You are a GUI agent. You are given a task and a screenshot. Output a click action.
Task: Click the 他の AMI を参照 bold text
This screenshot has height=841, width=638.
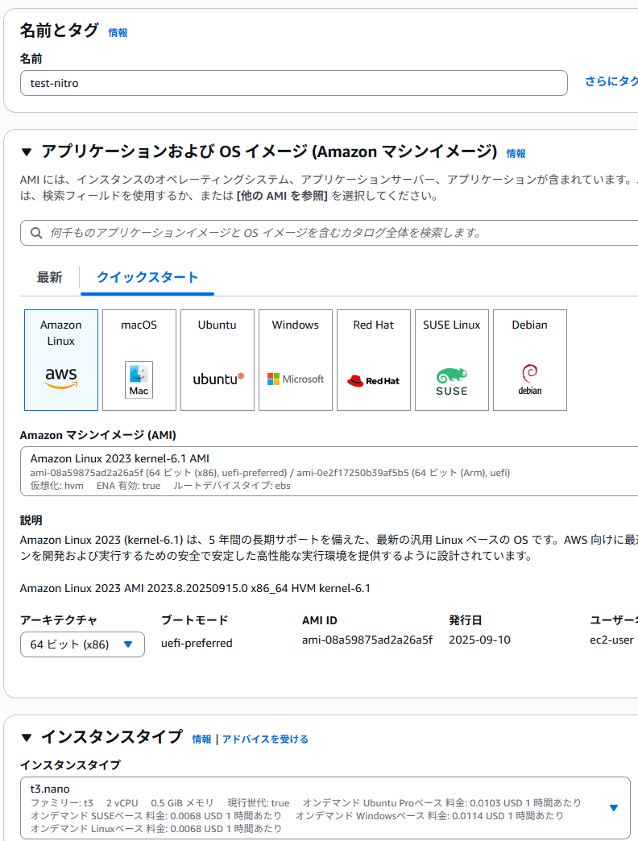click(x=282, y=196)
